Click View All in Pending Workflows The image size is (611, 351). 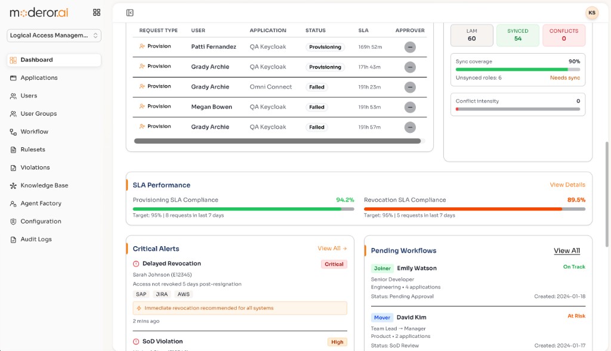tap(567, 251)
